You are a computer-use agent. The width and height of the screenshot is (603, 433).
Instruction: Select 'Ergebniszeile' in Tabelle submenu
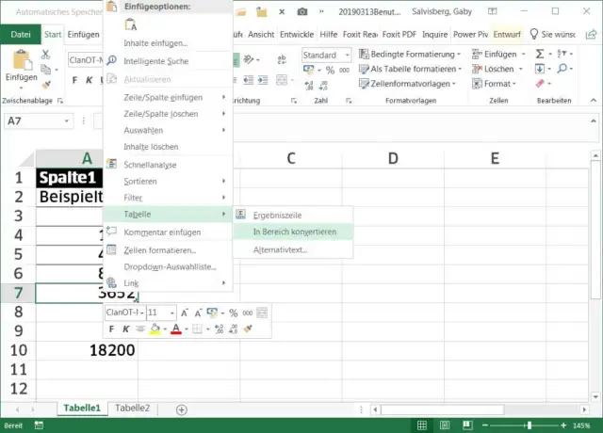click(x=280, y=215)
